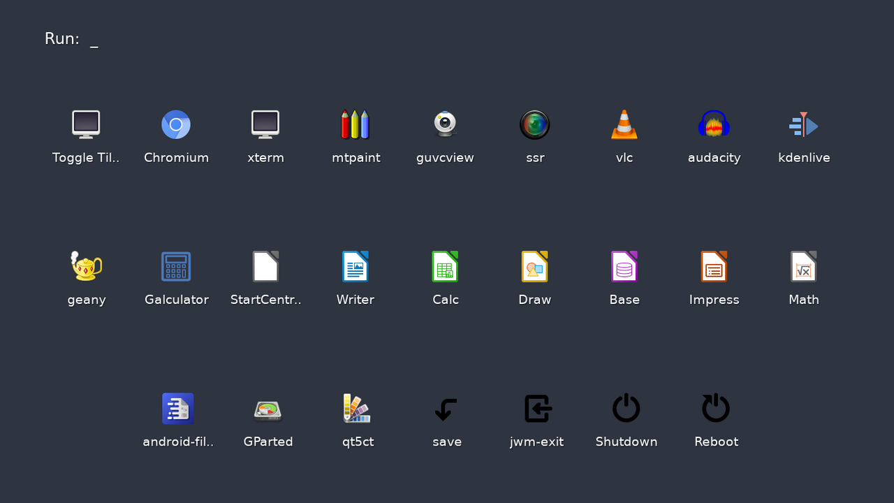Click the "Reboot" label text

[716, 442]
